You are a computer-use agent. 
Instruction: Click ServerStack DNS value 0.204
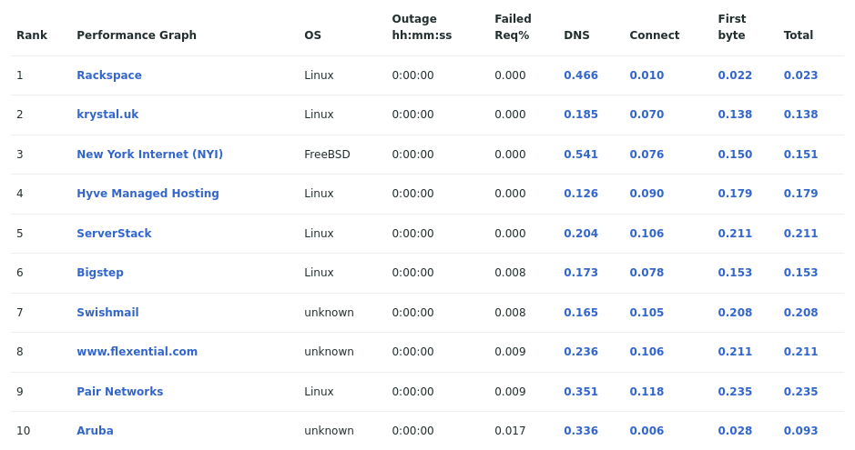581,234
